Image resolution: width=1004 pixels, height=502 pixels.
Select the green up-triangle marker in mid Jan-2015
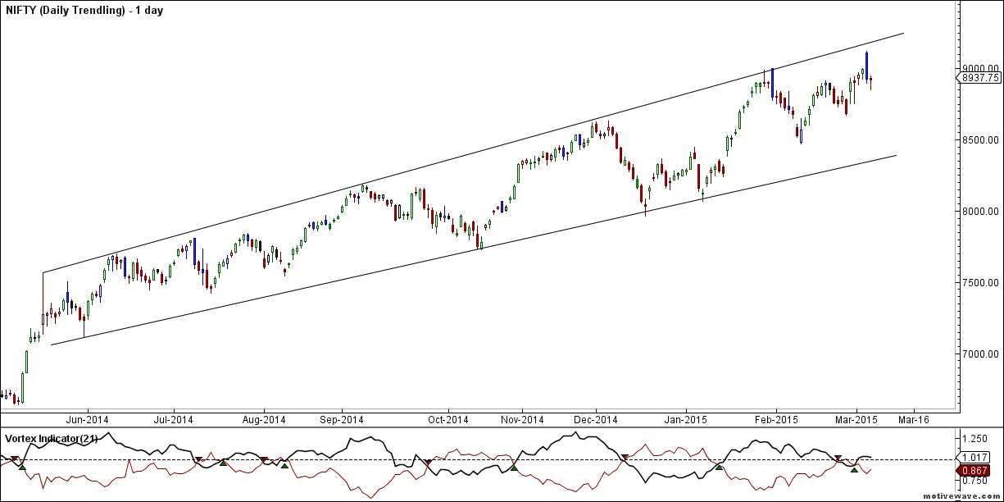click(x=719, y=467)
